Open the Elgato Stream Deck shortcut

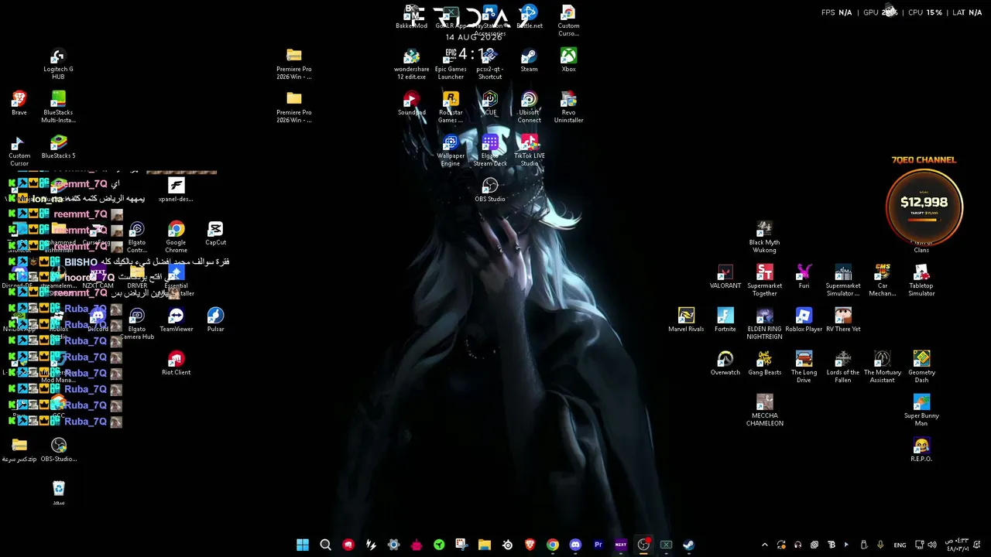[x=489, y=151]
